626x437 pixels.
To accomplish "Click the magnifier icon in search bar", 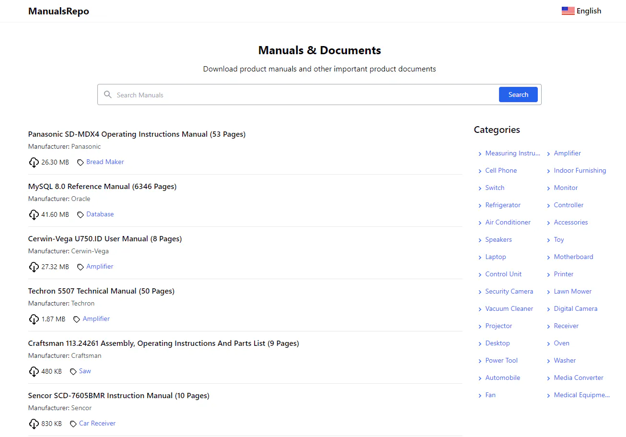I will pyautogui.click(x=108, y=94).
